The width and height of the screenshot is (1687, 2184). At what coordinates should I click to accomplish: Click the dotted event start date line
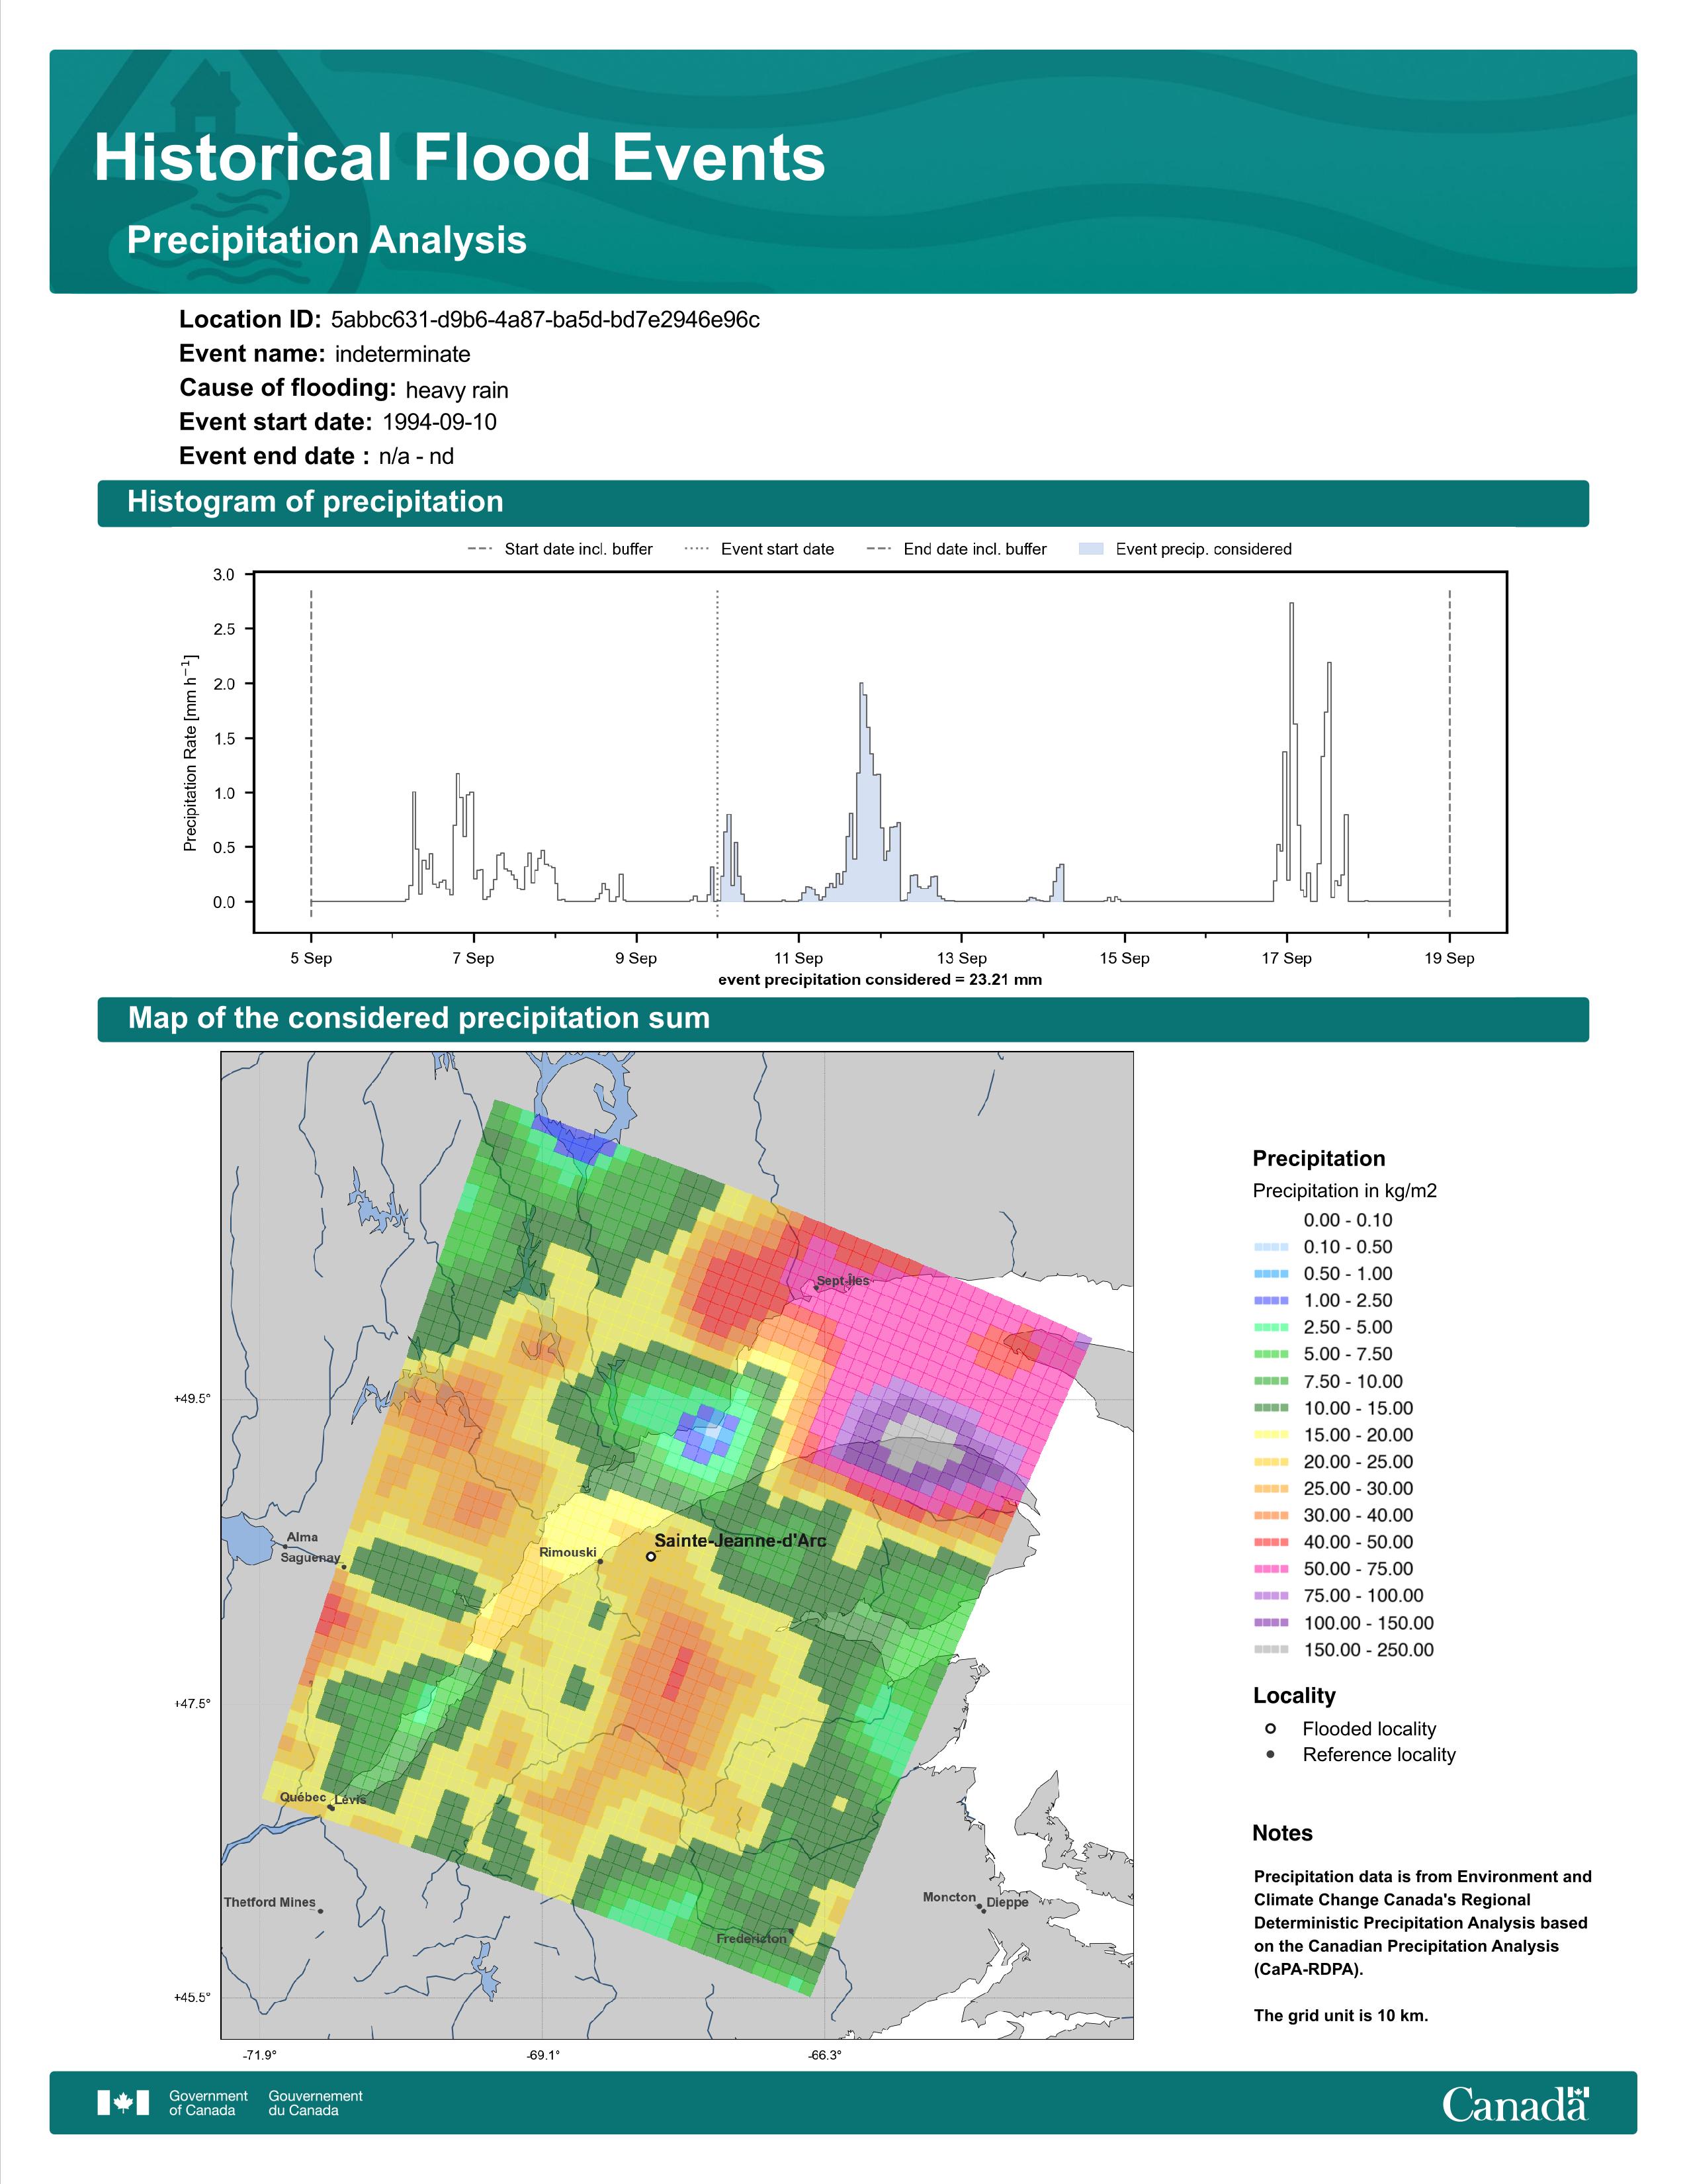pyautogui.click(x=718, y=753)
